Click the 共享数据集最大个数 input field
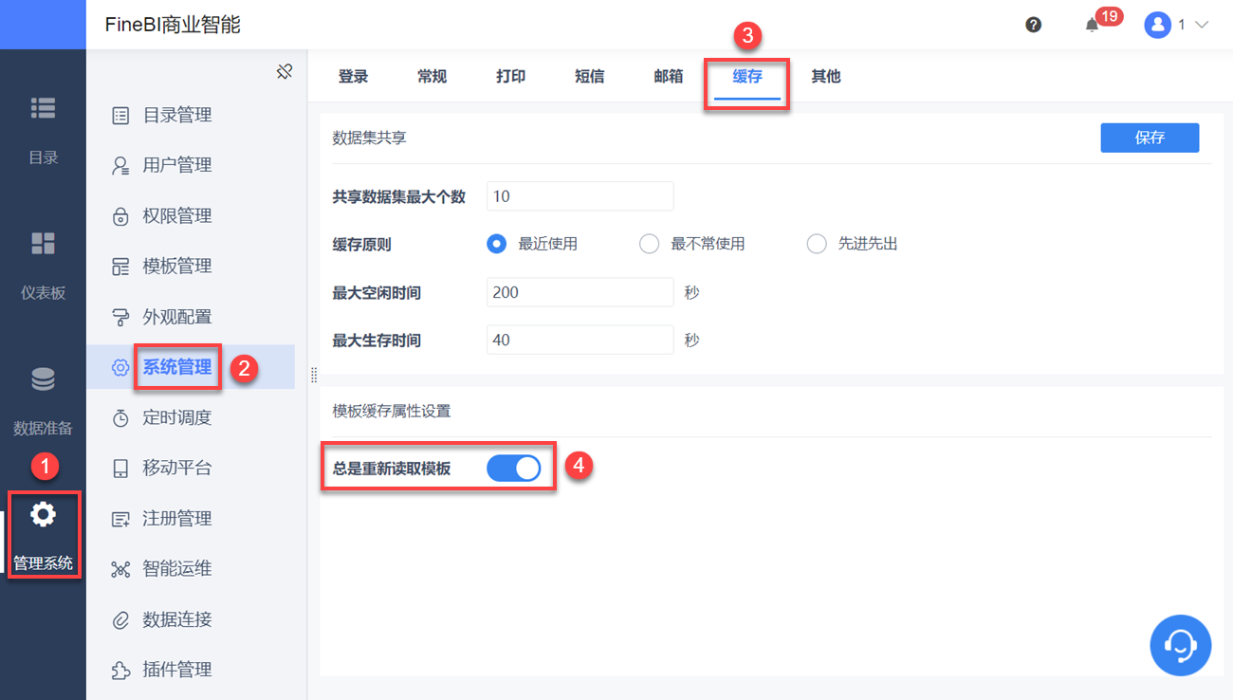Screen dimensions: 1233x700 580,196
